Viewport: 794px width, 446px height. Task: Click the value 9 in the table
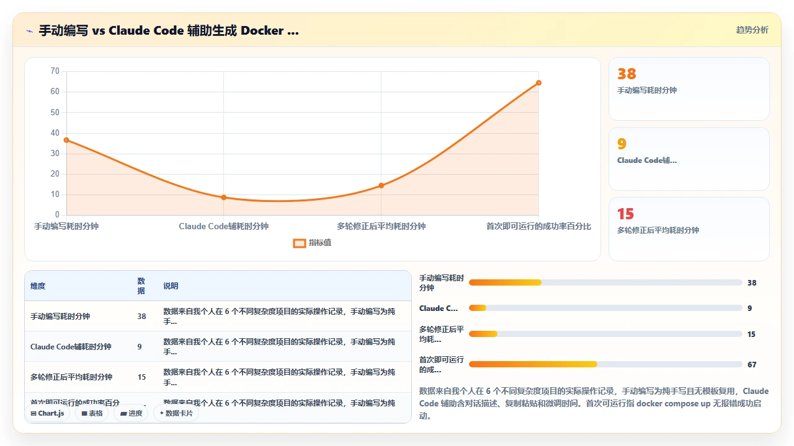tap(140, 347)
